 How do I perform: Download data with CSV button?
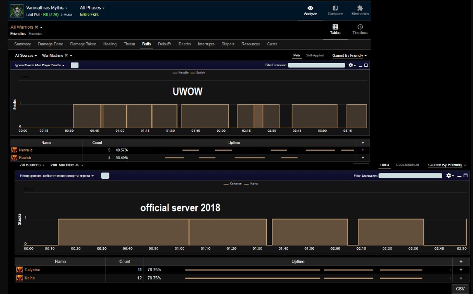click(460, 289)
